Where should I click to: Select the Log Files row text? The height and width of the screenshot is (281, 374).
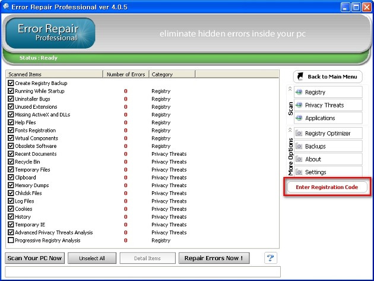coord(24,201)
